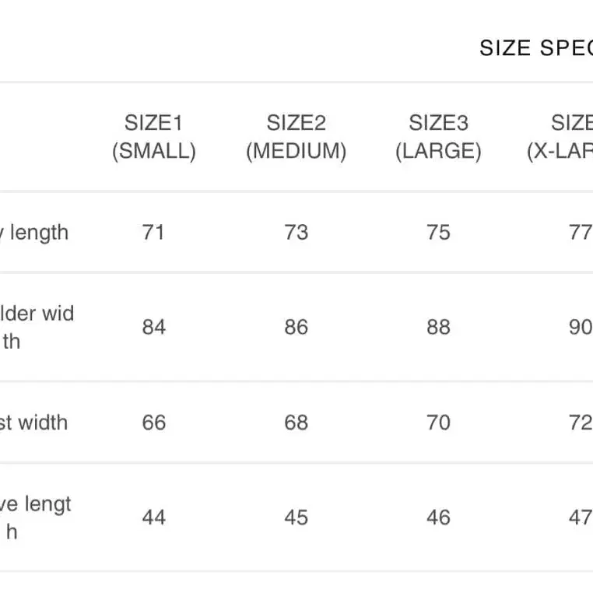
Task: Select the MEDIUM chest width value 68
Action: pos(296,423)
